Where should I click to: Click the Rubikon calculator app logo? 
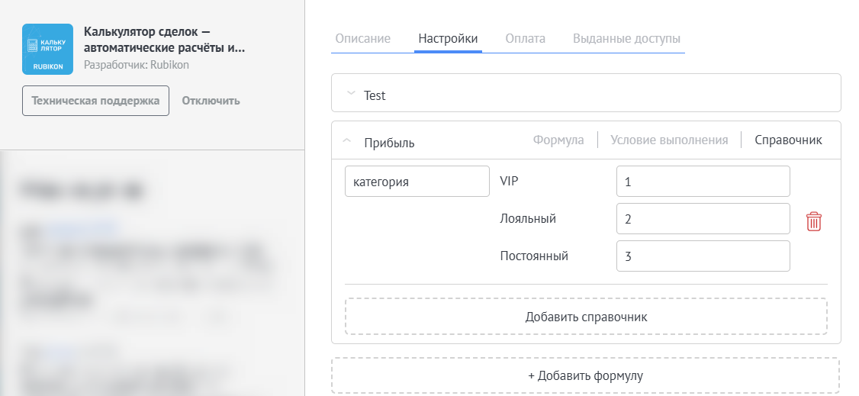47,49
